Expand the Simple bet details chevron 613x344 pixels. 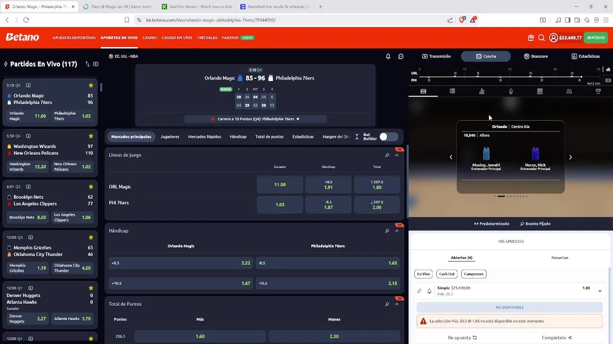600,290
